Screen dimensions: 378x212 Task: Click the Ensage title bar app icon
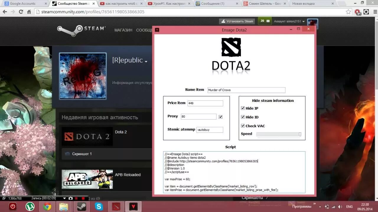(157, 30)
